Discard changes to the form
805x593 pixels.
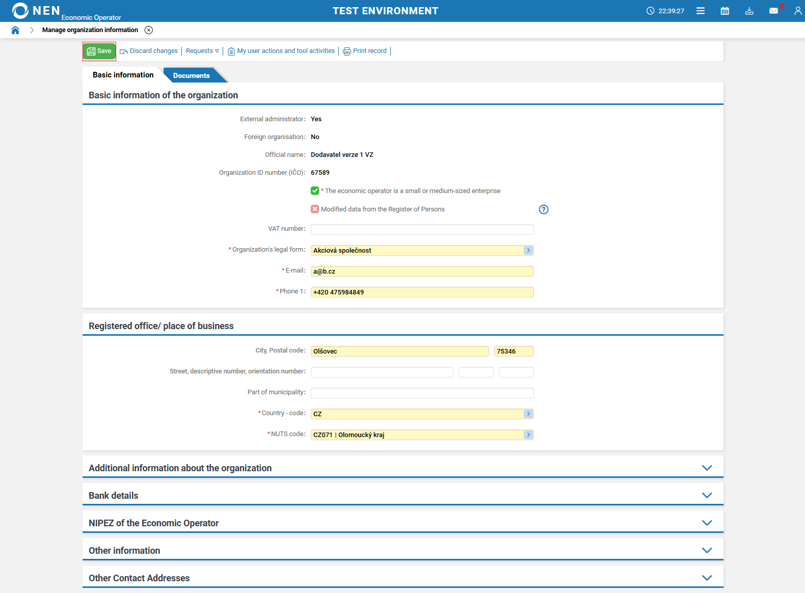(149, 51)
